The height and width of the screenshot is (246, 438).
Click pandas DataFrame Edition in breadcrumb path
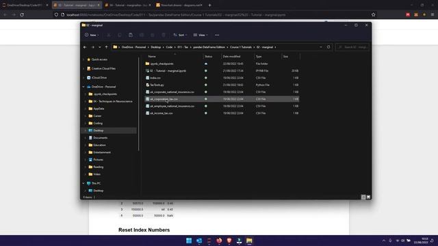[209, 47]
